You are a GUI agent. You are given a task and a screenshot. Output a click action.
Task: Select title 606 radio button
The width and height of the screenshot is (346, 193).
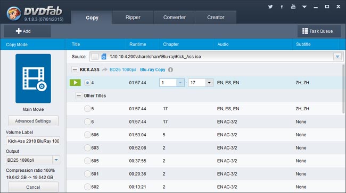[87, 135]
